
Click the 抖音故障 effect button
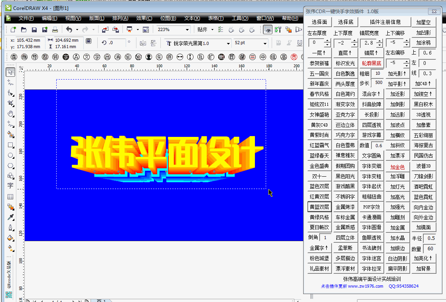[371, 104]
